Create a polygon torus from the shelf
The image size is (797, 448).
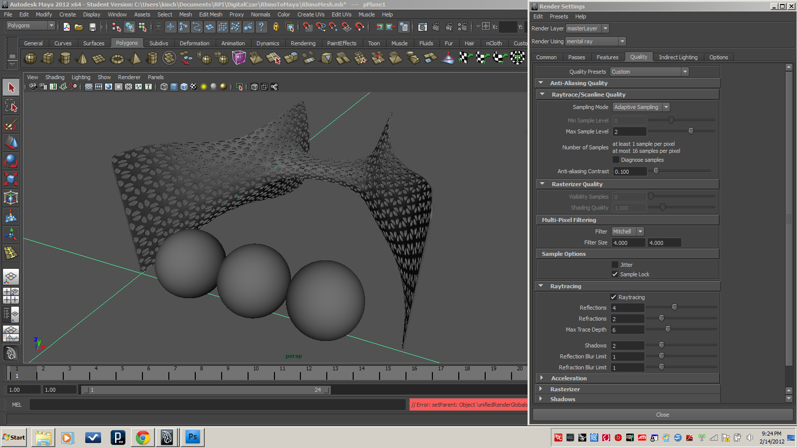[117, 59]
